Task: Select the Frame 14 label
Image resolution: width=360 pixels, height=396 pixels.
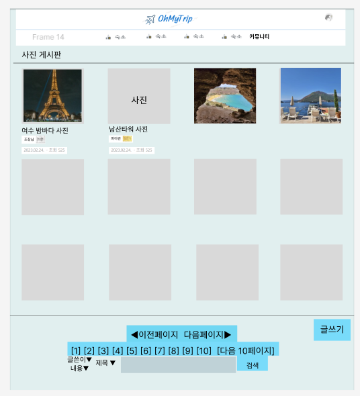Action: (48, 37)
